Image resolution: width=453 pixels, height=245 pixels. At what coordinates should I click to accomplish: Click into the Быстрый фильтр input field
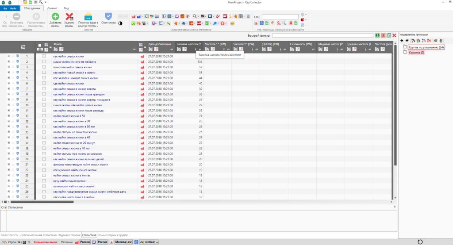[322, 35]
